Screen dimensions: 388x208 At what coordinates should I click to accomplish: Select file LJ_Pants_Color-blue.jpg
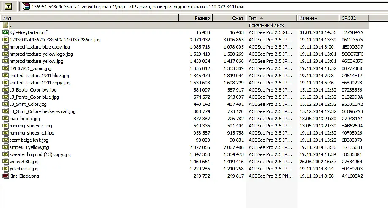click(34, 97)
